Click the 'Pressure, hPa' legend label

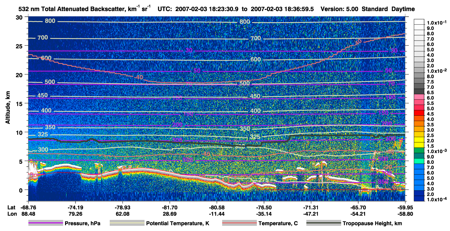pos(82,223)
